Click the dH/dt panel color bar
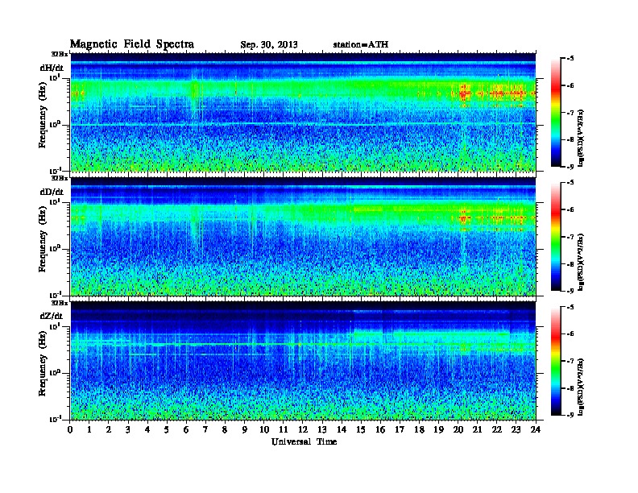Image resolution: width=638 pixels, height=493 pixels. click(x=556, y=112)
